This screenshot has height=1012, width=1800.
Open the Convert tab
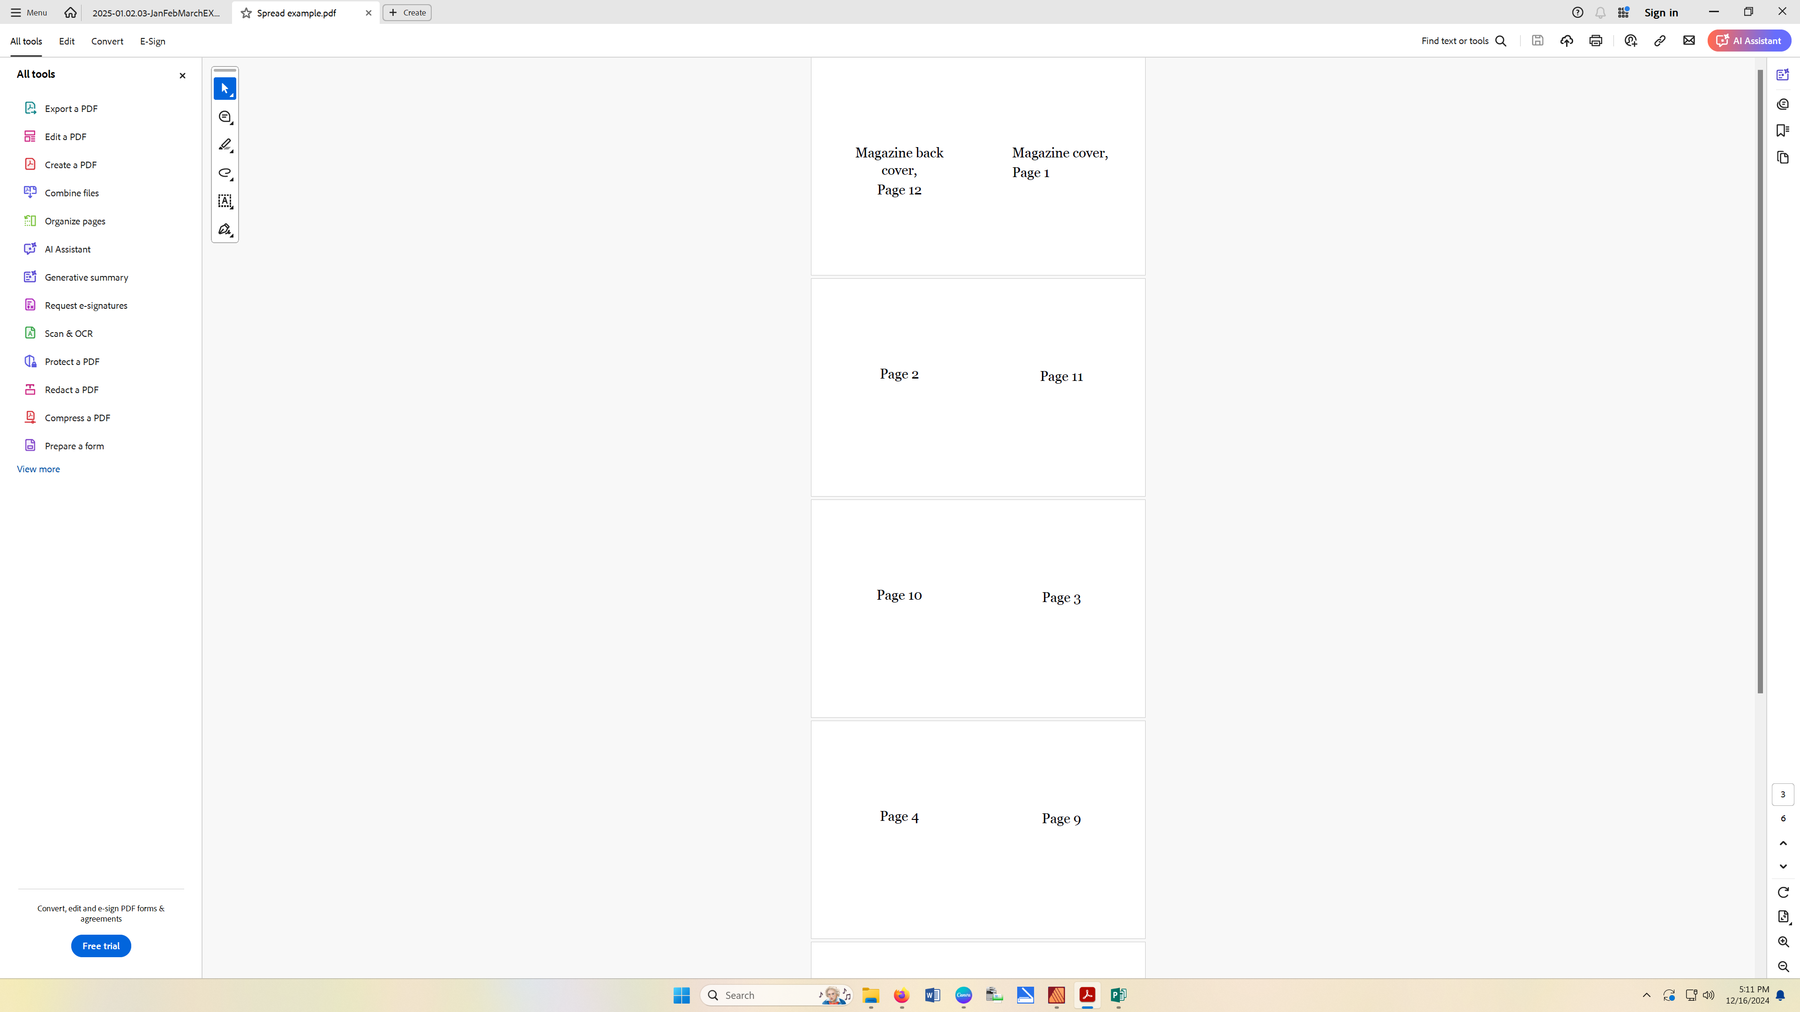click(107, 41)
